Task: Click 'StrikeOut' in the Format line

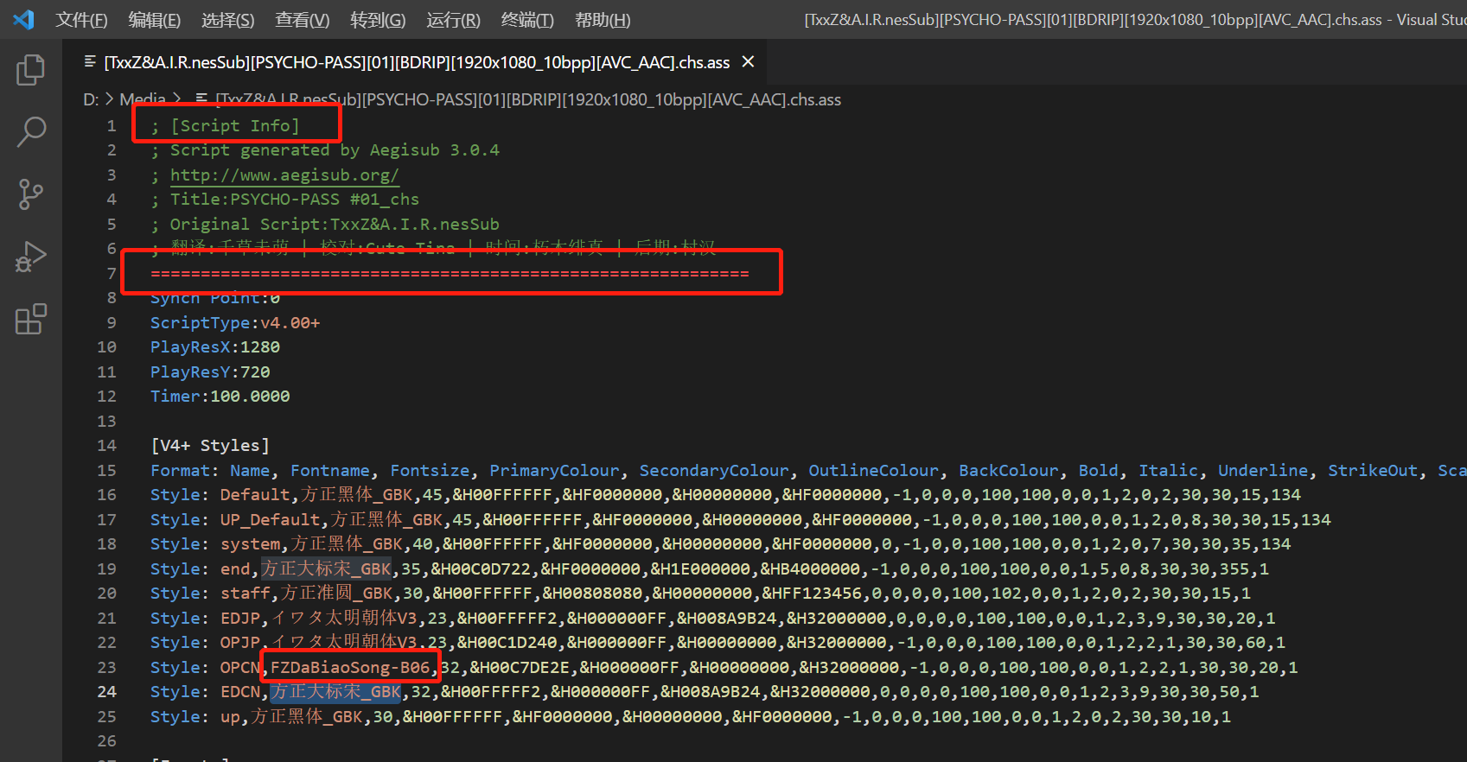Action: 1373,471
